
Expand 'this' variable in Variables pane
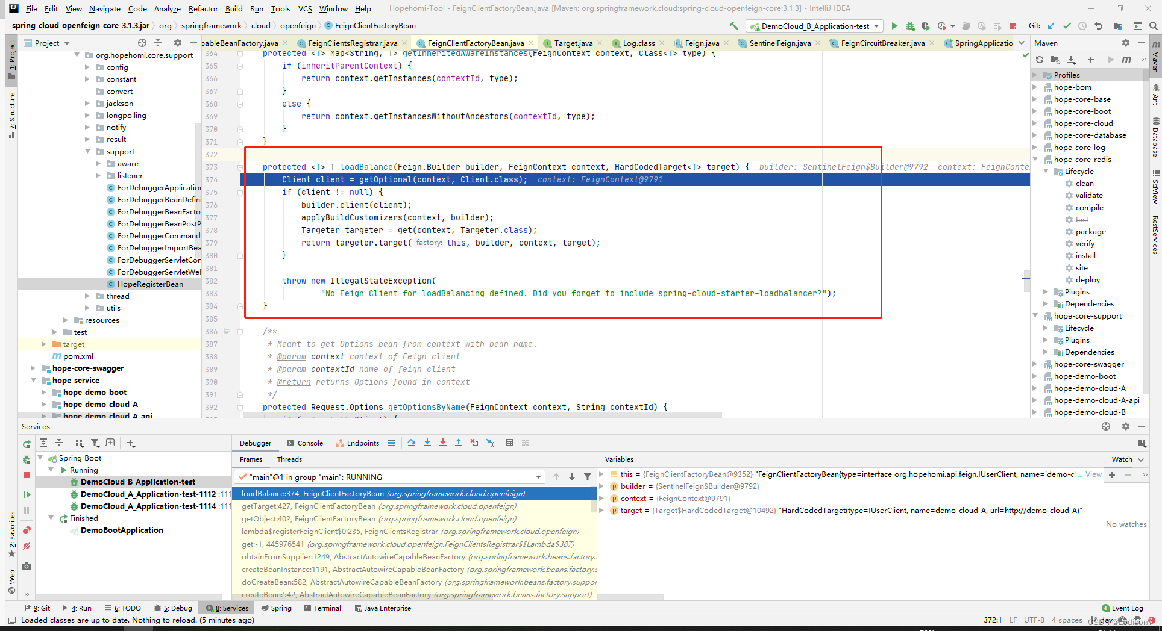601,474
